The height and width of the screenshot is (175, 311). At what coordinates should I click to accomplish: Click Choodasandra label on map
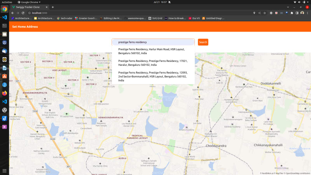pyautogui.click(x=216, y=146)
